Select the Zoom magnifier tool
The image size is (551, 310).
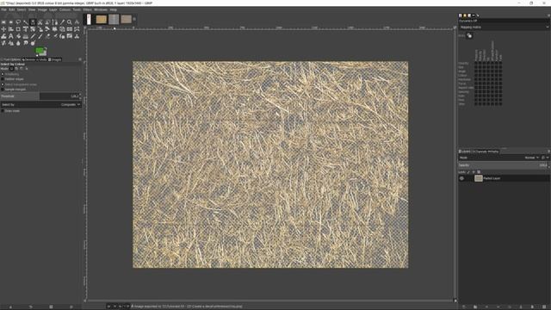coord(70,22)
